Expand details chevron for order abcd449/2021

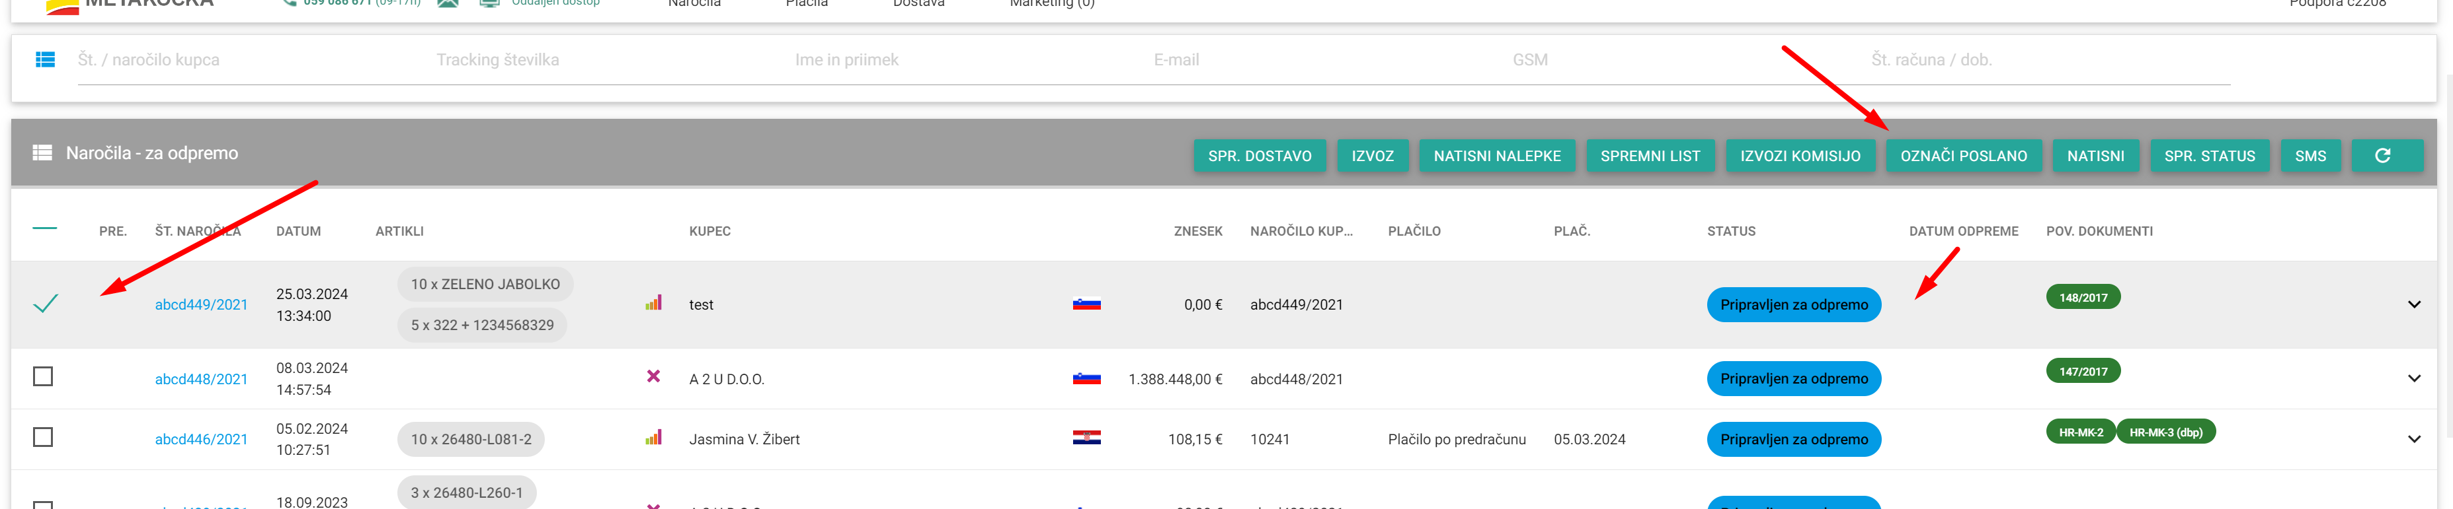click(x=2413, y=306)
